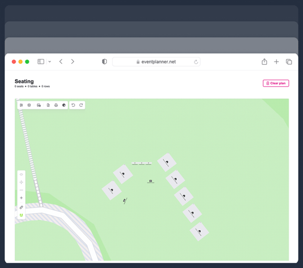The height and width of the screenshot is (268, 303).
Task: Select the lowest gray square in right row
Action: pos(199,231)
